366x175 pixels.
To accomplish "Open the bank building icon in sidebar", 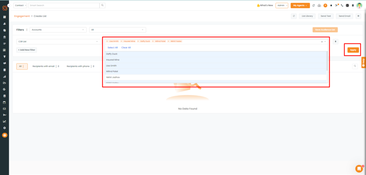I will click(4, 37).
